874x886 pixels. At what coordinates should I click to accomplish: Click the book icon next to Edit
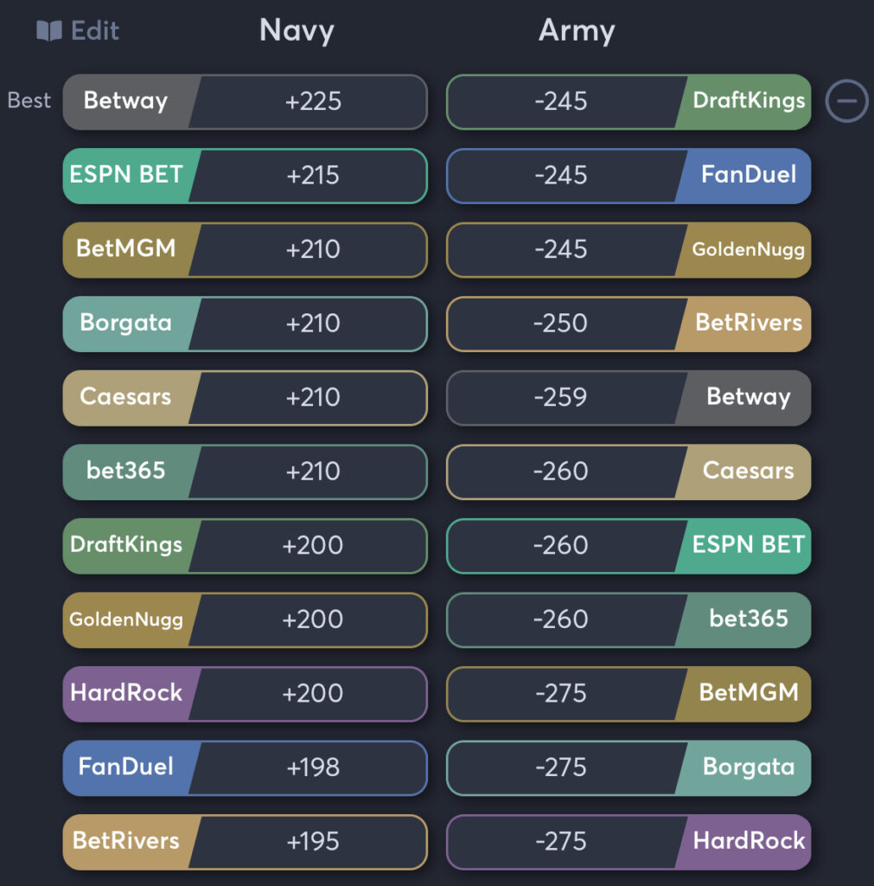click(x=49, y=30)
